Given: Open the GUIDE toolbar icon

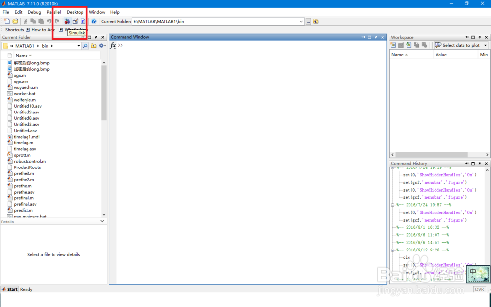Looking at the screenshot, I should [x=75, y=21].
